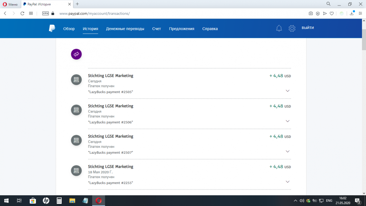Open the Обзор menu item

pyautogui.click(x=69, y=29)
